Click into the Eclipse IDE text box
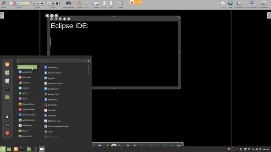 (114, 54)
